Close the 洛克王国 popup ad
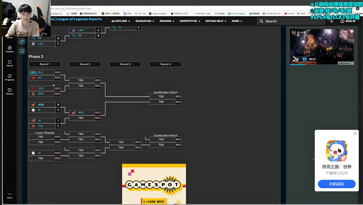Viewport: 363px width, 205px height. [355, 134]
